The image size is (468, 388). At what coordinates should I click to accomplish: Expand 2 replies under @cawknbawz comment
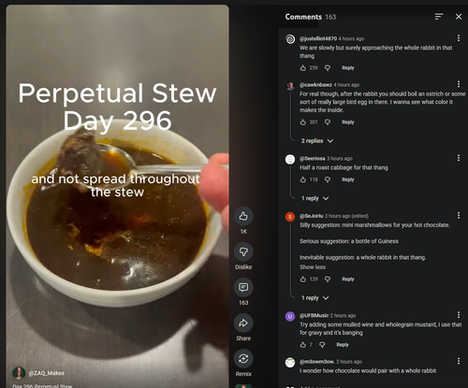317,141
